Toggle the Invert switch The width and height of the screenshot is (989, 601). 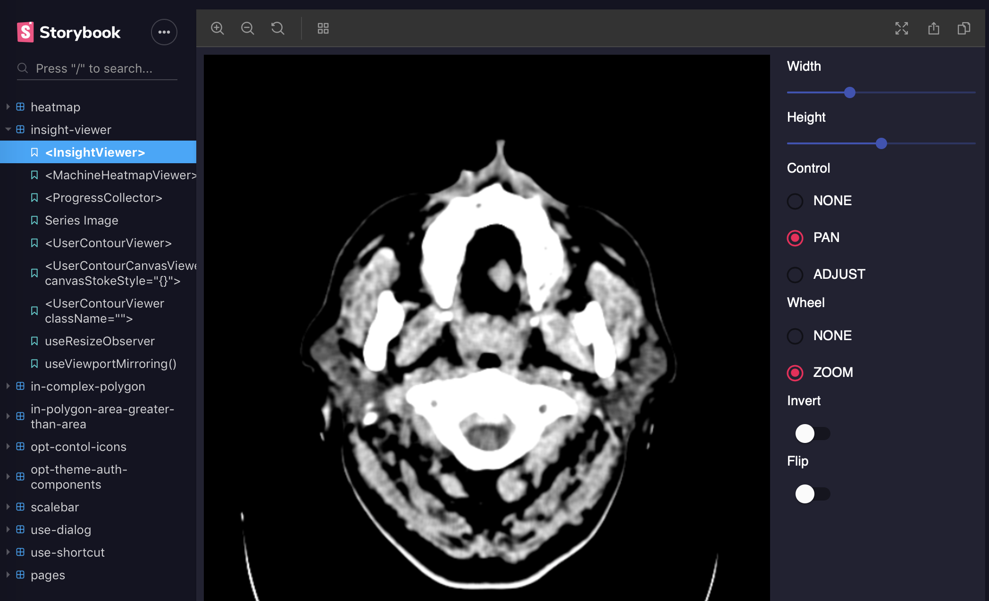point(812,434)
